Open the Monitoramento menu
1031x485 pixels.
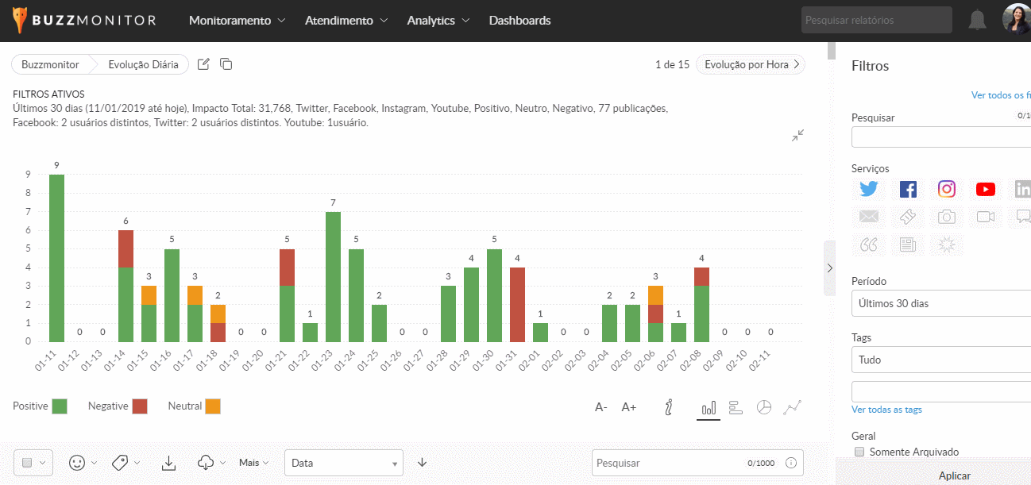tap(237, 21)
